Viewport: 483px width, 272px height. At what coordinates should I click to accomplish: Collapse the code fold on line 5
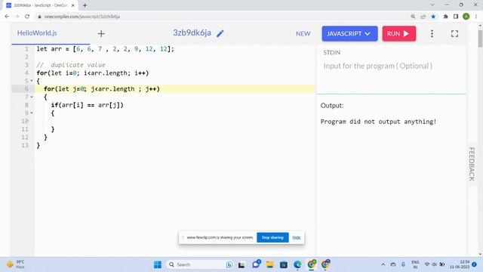[32, 81]
